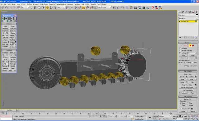Enable the By Vertex checkbox
The image size is (199, 121).
click(x=180, y=49)
